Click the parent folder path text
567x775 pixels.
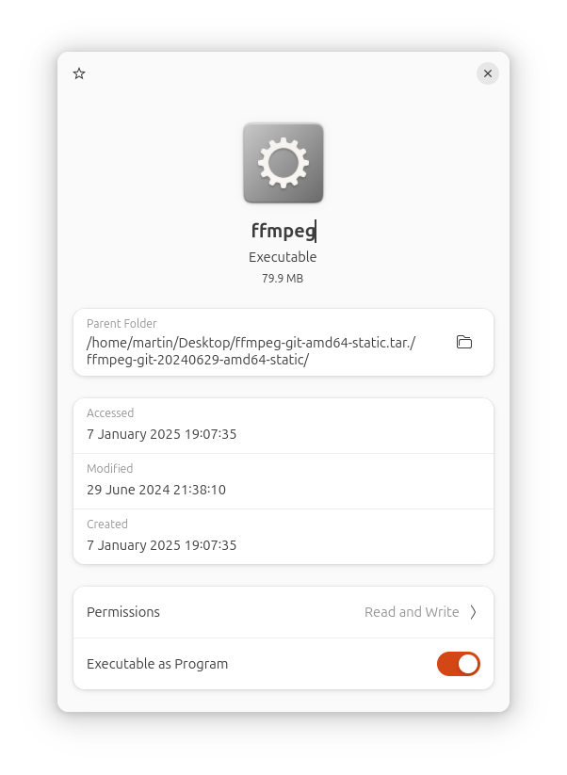(x=251, y=351)
